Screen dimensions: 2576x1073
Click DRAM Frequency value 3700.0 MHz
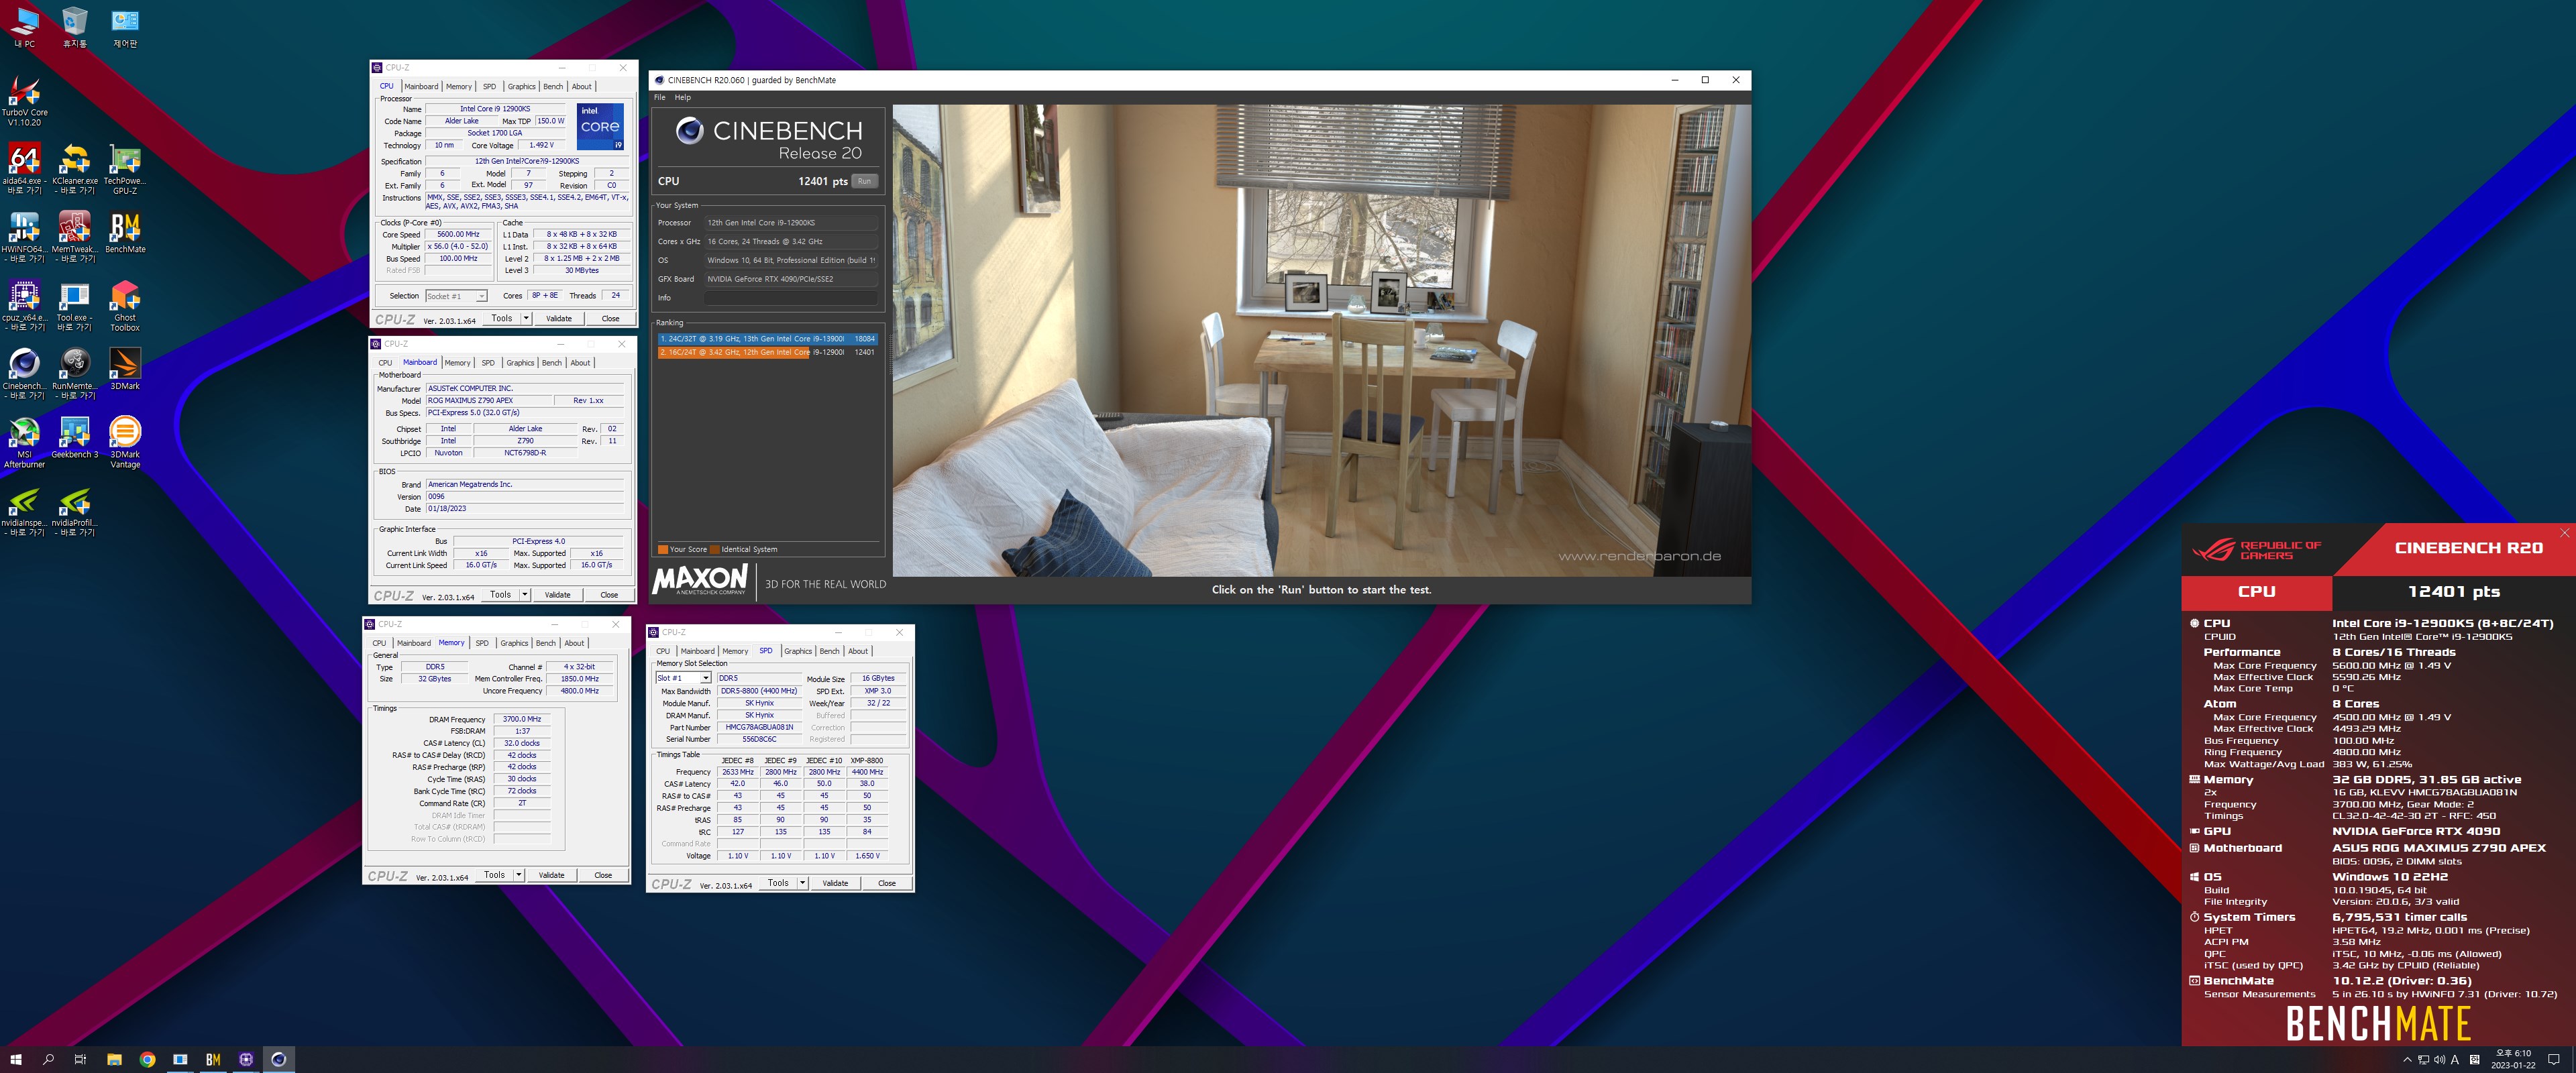(522, 719)
